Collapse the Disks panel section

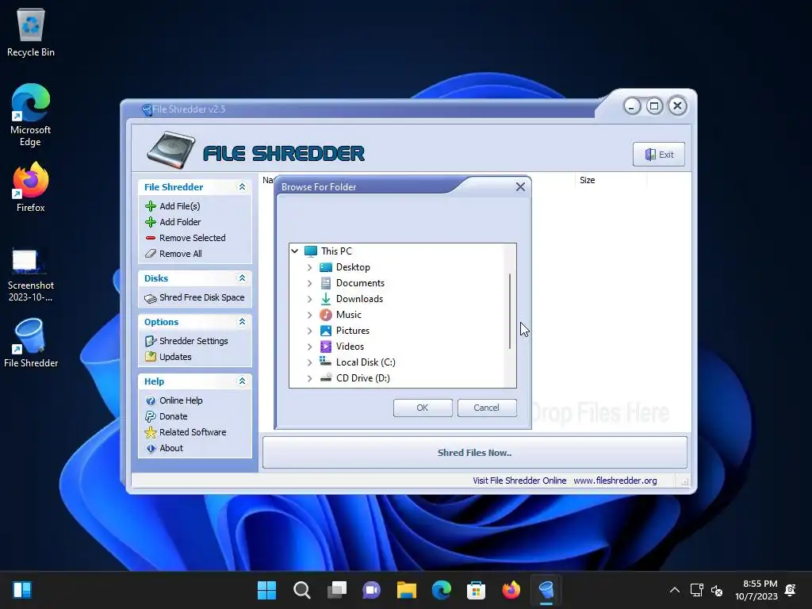coord(242,278)
